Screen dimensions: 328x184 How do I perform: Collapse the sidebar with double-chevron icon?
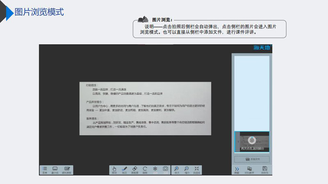tap(237, 170)
